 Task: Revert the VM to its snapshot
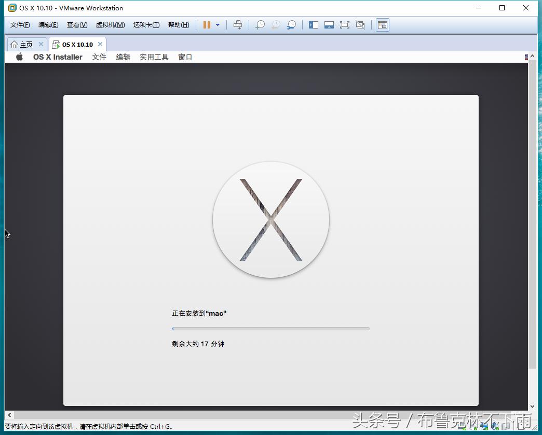(x=275, y=24)
